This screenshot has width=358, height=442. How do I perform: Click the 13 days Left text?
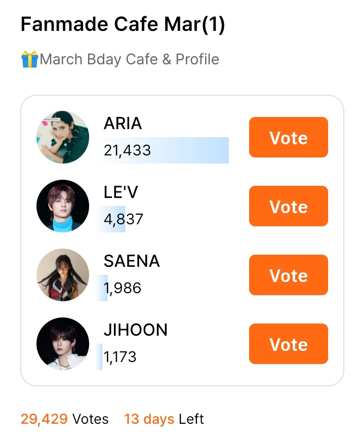coord(164,419)
